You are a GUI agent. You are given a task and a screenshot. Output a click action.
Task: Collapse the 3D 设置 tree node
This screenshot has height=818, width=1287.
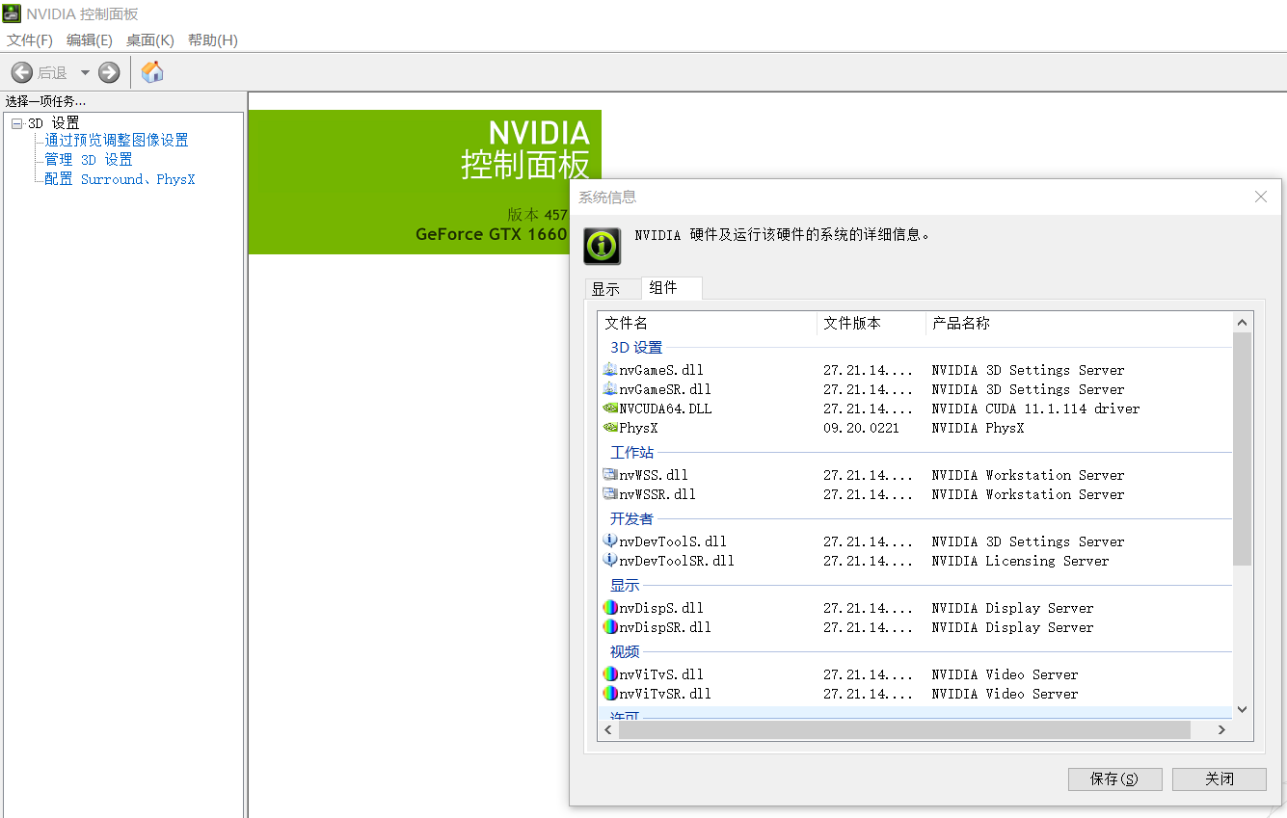(x=16, y=123)
